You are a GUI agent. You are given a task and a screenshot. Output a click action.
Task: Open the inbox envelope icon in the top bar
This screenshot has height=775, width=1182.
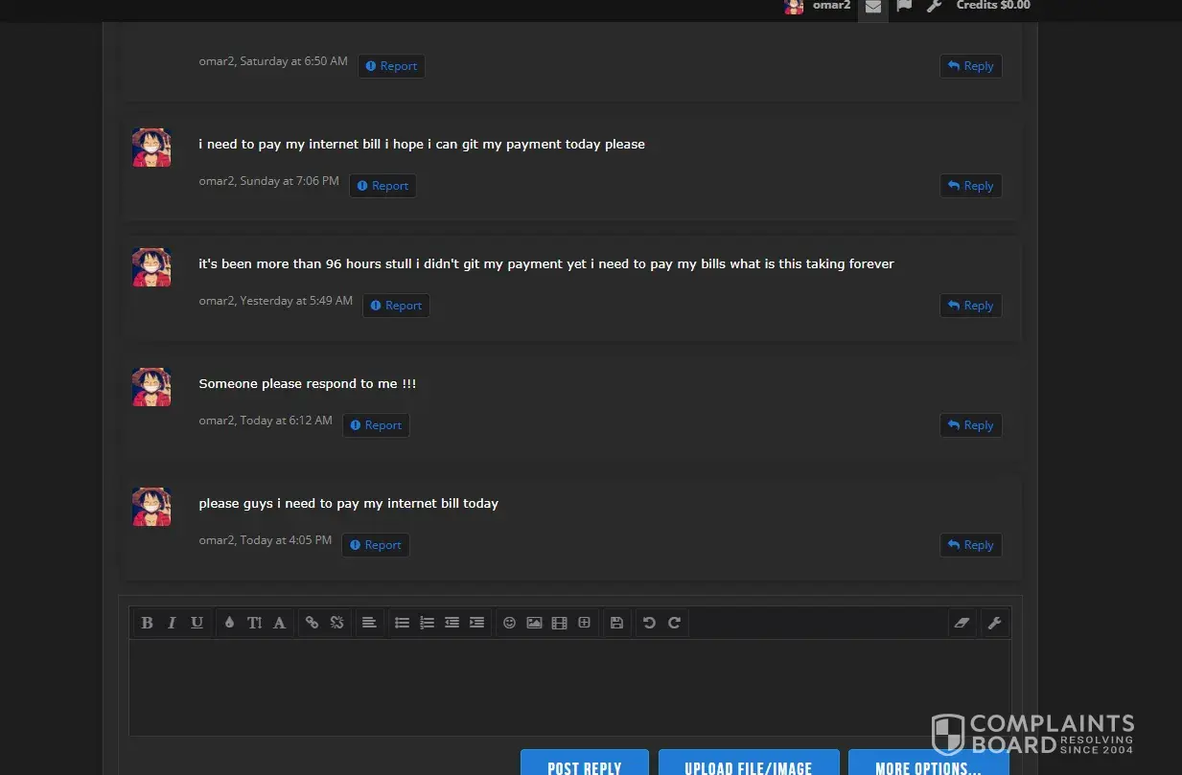tap(872, 7)
